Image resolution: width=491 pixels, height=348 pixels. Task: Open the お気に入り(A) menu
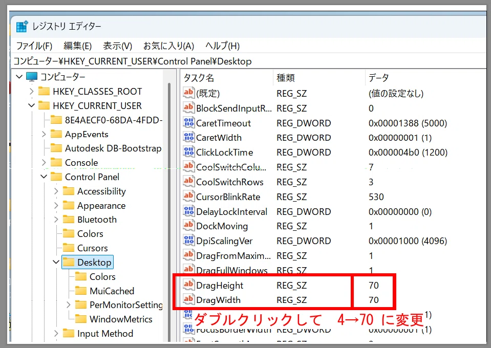(x=168, y=46)
